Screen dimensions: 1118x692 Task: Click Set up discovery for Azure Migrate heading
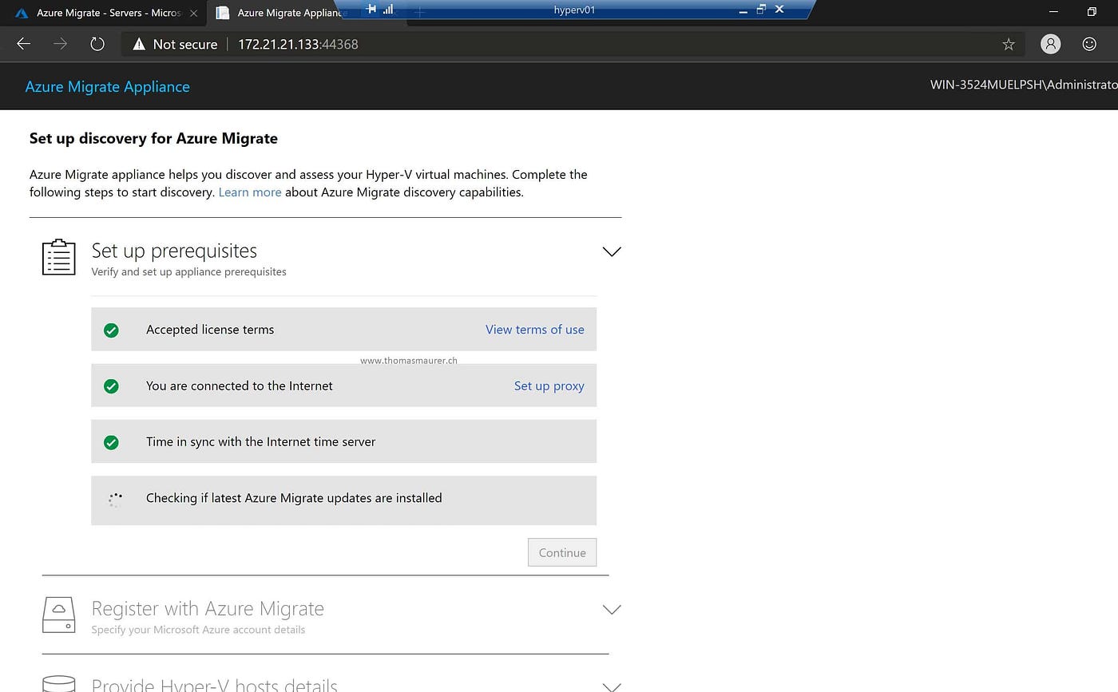153,138
